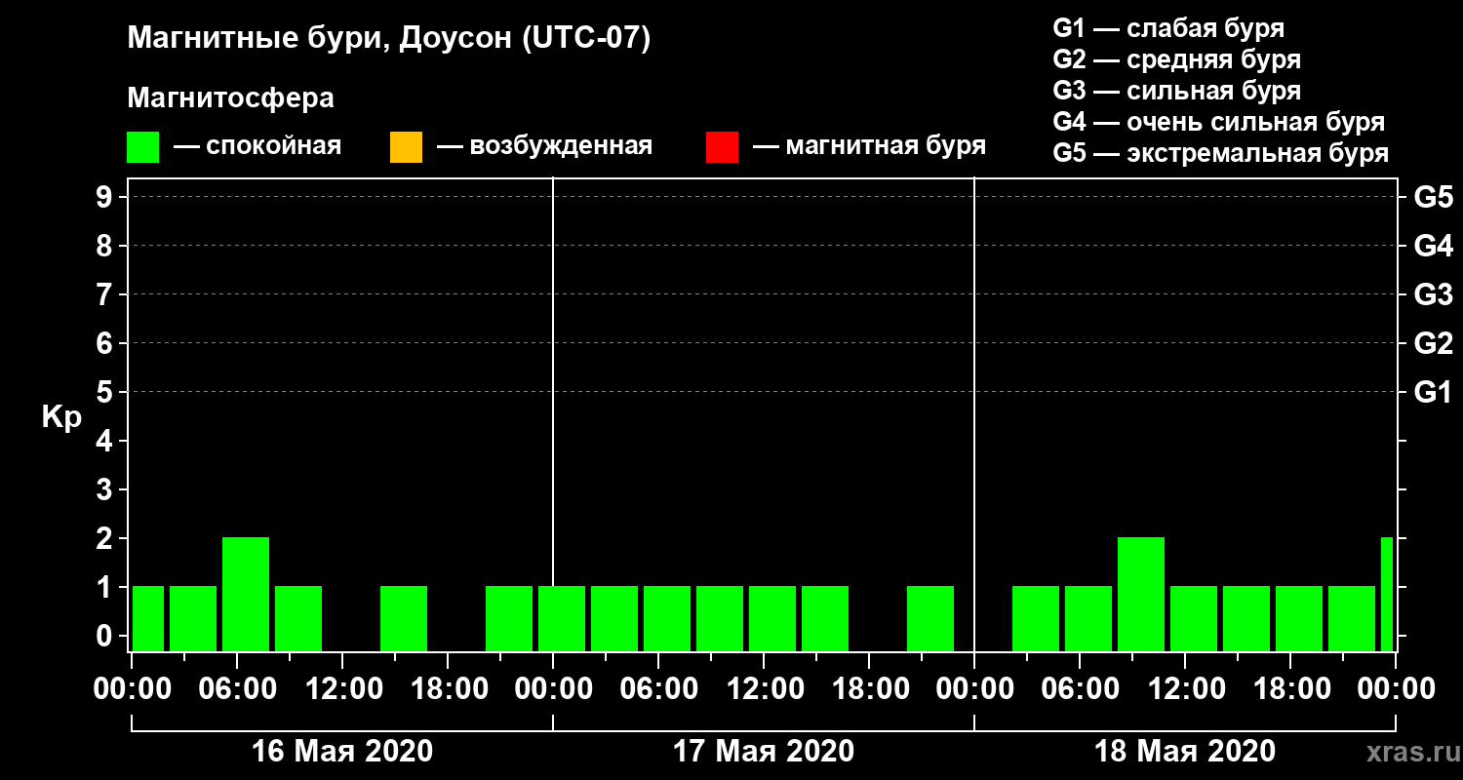Click the '18 Мая 2020' date label
The width and height of the screenshot is (1463, 780).
point(1184,752)
